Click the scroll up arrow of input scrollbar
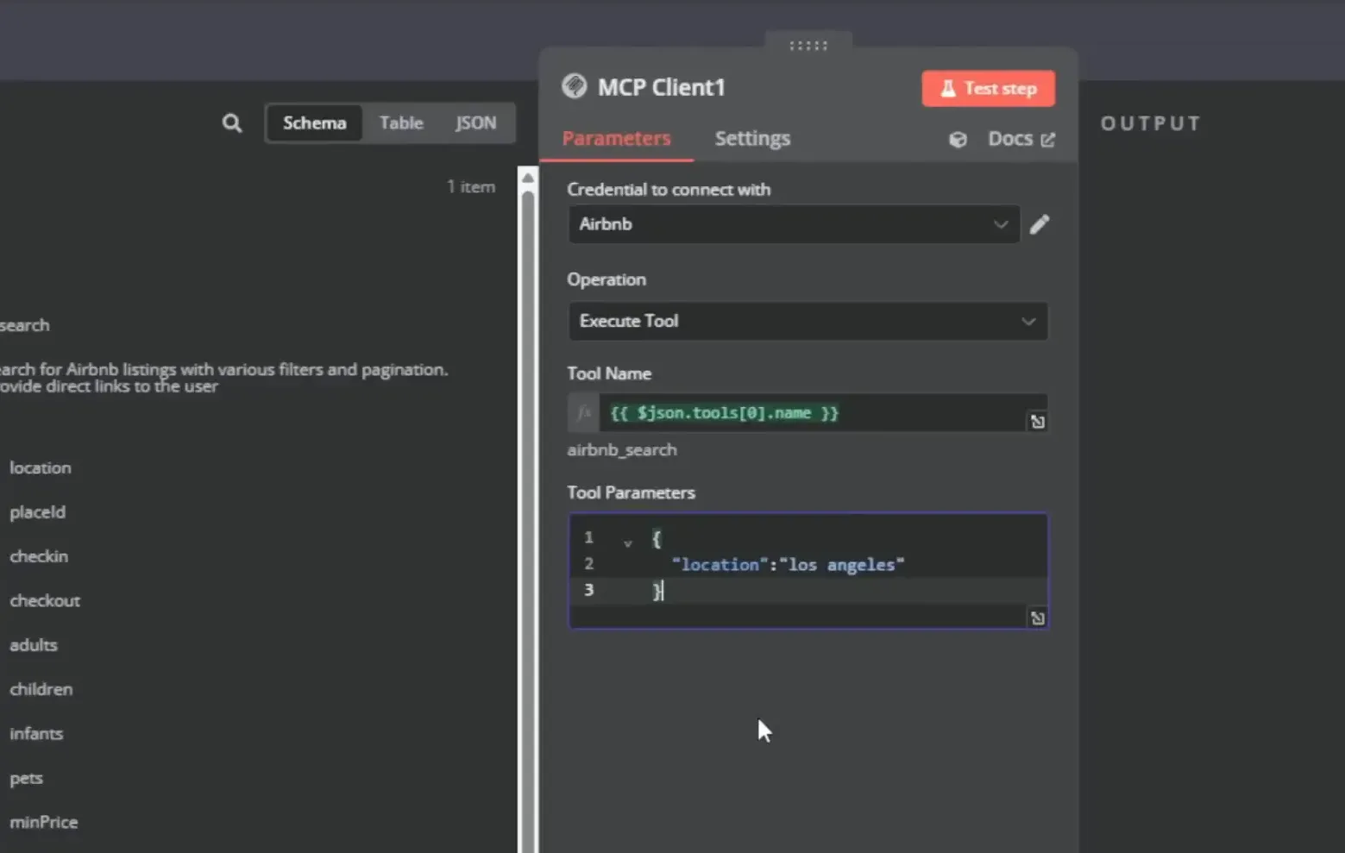The width and height of the screenshot is (1345, 853). pos(528,178)
